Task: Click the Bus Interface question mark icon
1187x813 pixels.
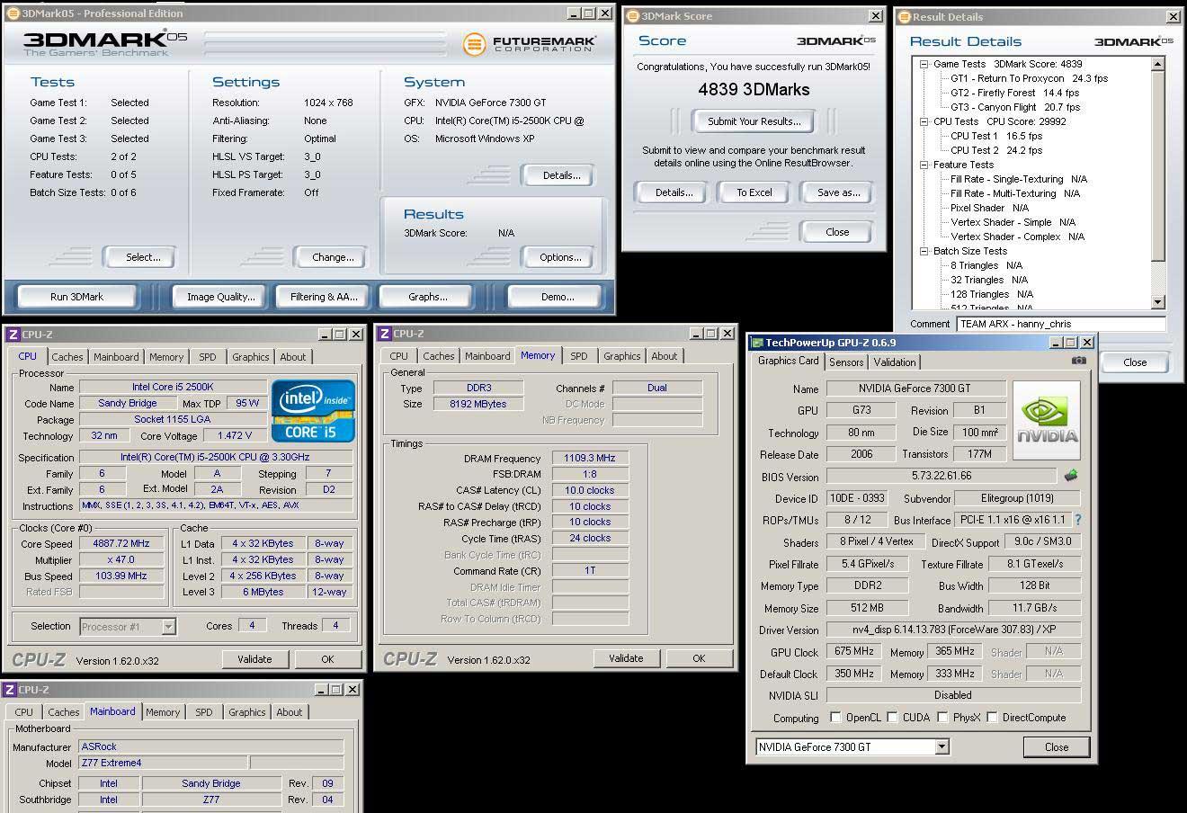Action: click(1077, 520)
